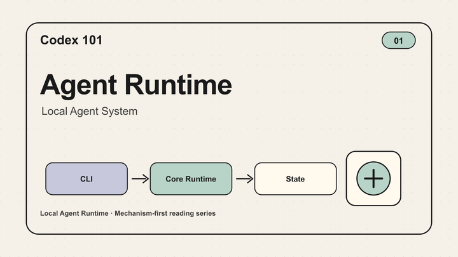
Task: Select the CLI box
Action: click(87, 178)
